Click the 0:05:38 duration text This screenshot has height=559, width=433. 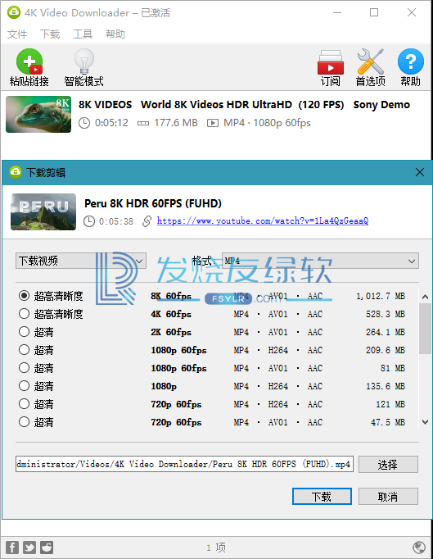(x=116, y=221)
